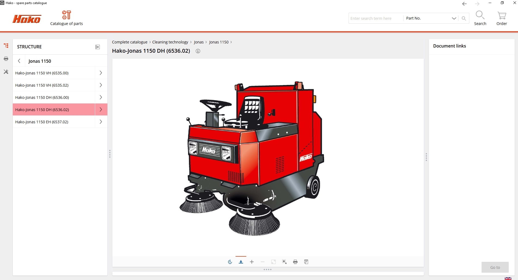The width and height of the screenshot is (518, 280).
Task: Click the Document links heading
Action: tap(449, 46)
